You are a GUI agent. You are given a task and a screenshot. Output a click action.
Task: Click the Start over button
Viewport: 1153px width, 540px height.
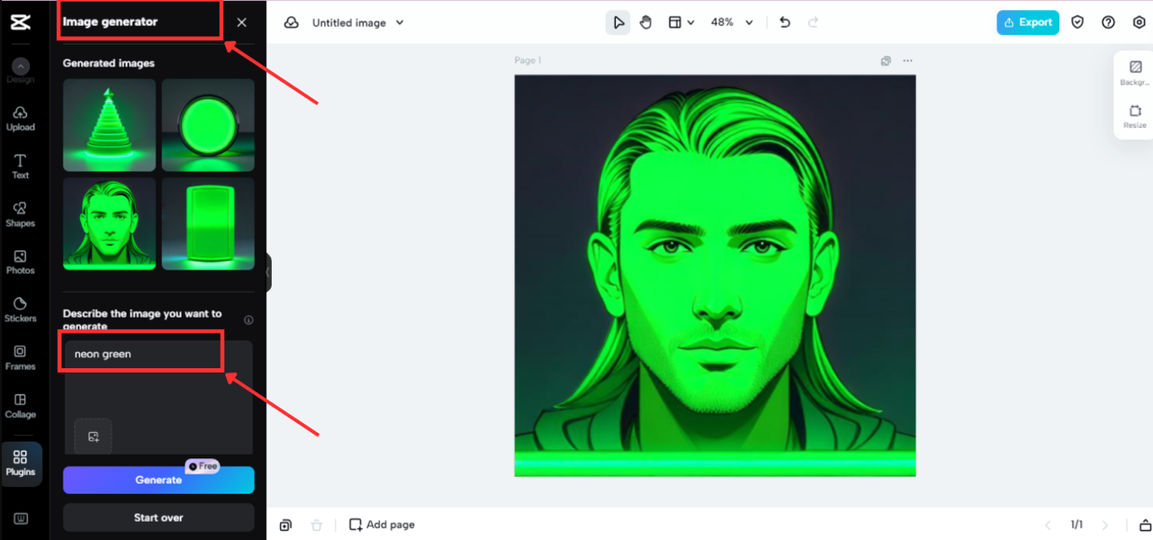(x=158, y=517)
